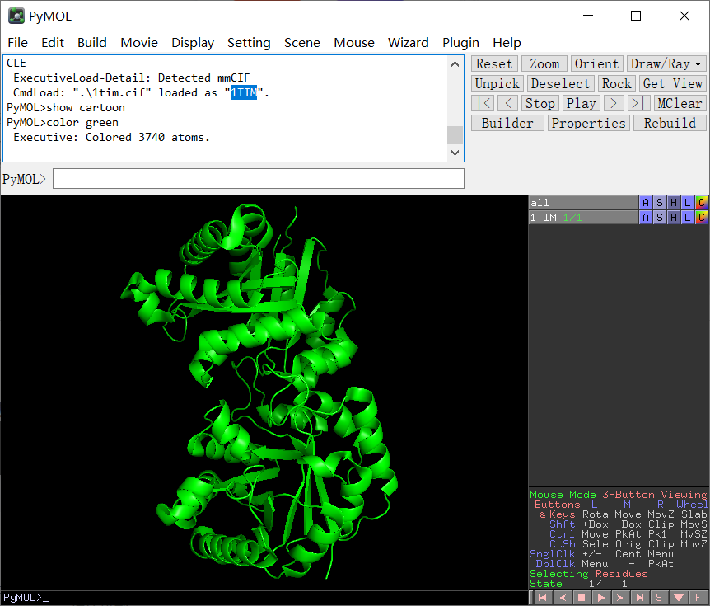Open the Wizard menu
The height and width of the screenshot is (606, 710).
click(x=408, y=43)
